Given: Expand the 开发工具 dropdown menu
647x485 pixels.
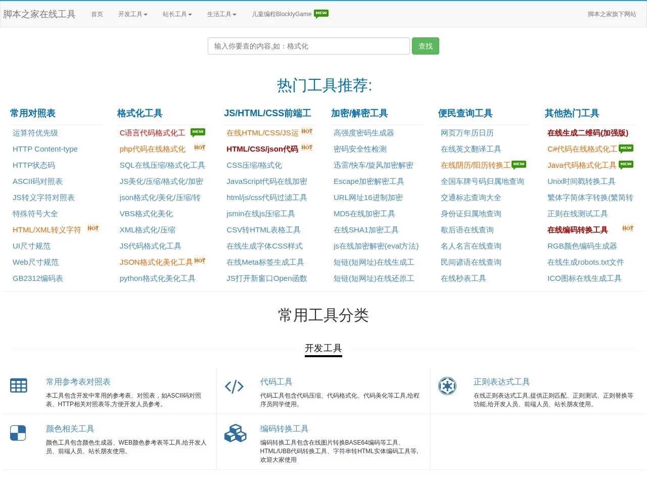Looking at the screenshot, I should point(132,14).
